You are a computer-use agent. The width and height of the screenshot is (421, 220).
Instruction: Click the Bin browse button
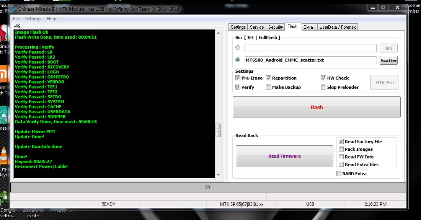click(388, 48)
